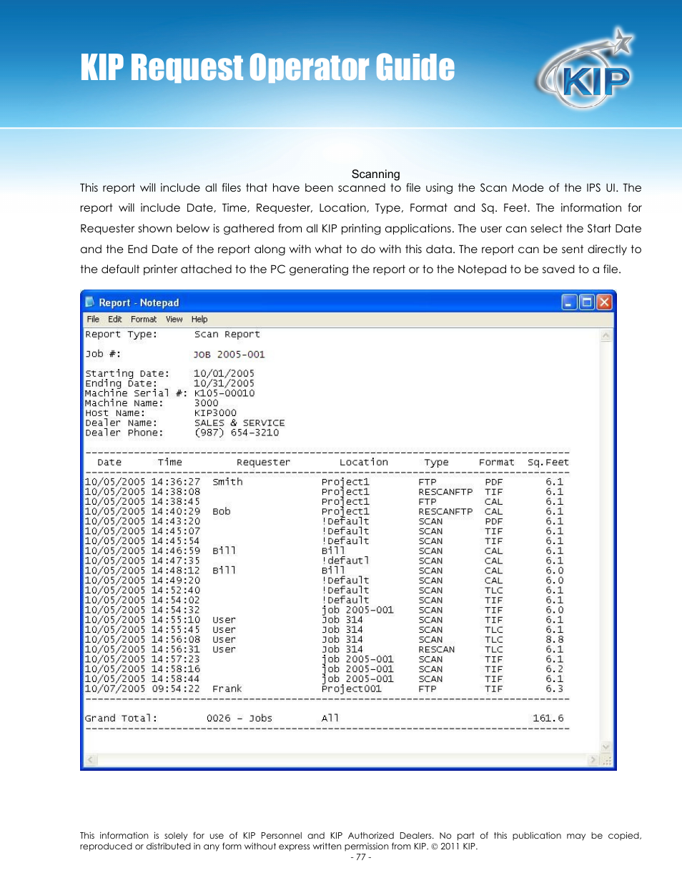Click requester 'Frank' in the 09:54:22 row
This screenshot has height=883, width=682.
point(227,689)
